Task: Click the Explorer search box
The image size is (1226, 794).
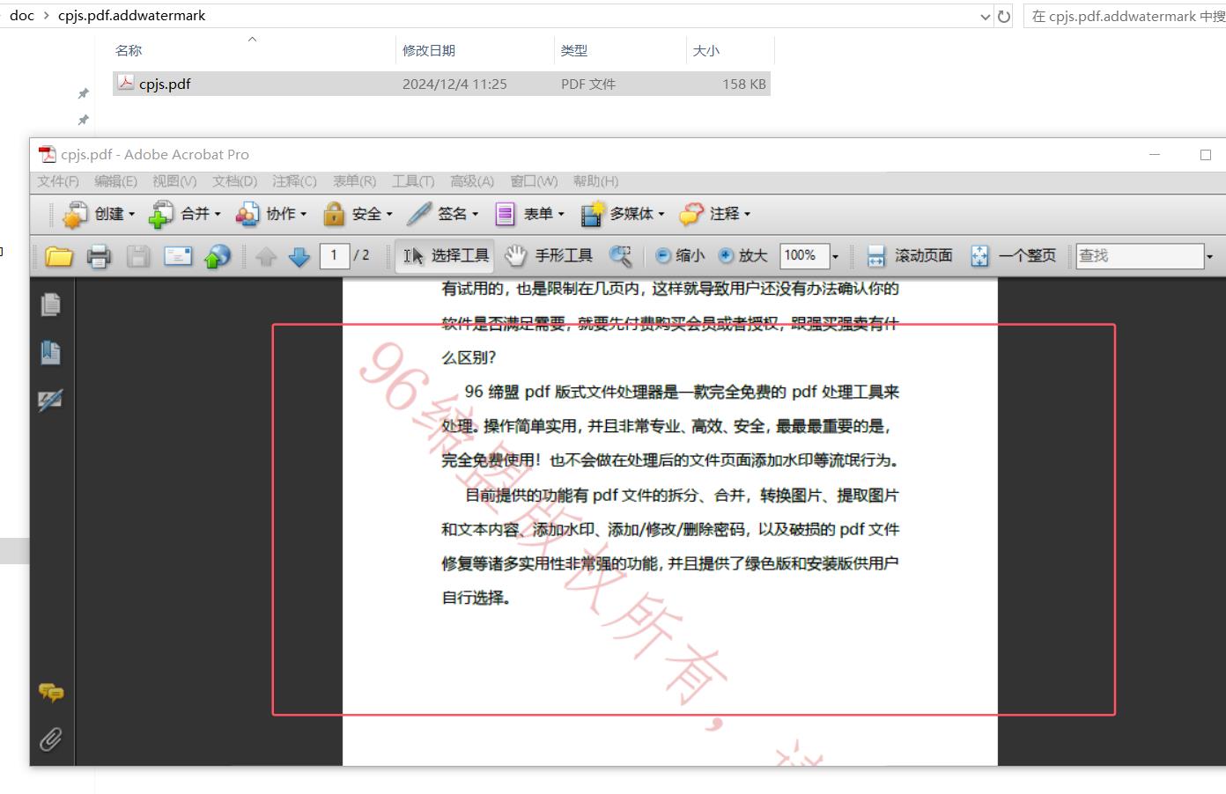Action: click(x=1125, y=16)
